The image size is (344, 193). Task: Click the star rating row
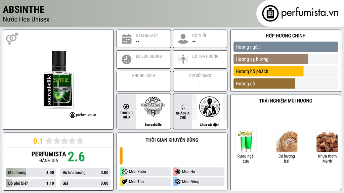tap(64, 141)
